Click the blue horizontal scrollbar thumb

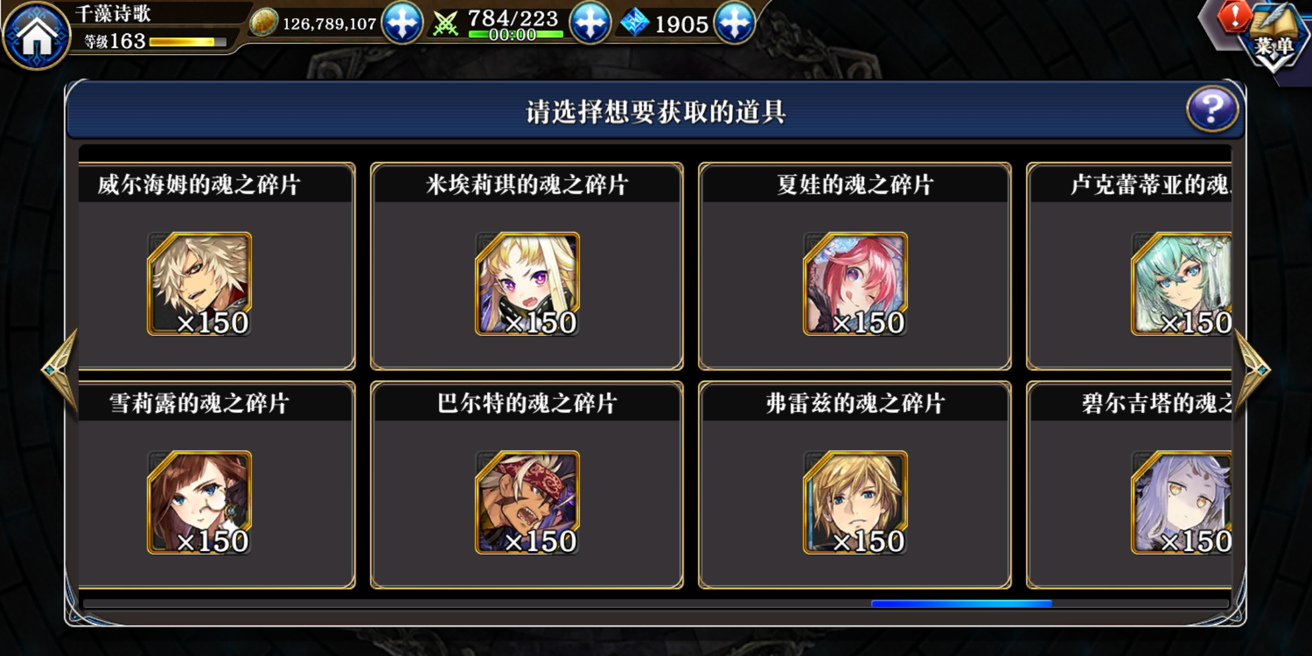pos(962,604)
